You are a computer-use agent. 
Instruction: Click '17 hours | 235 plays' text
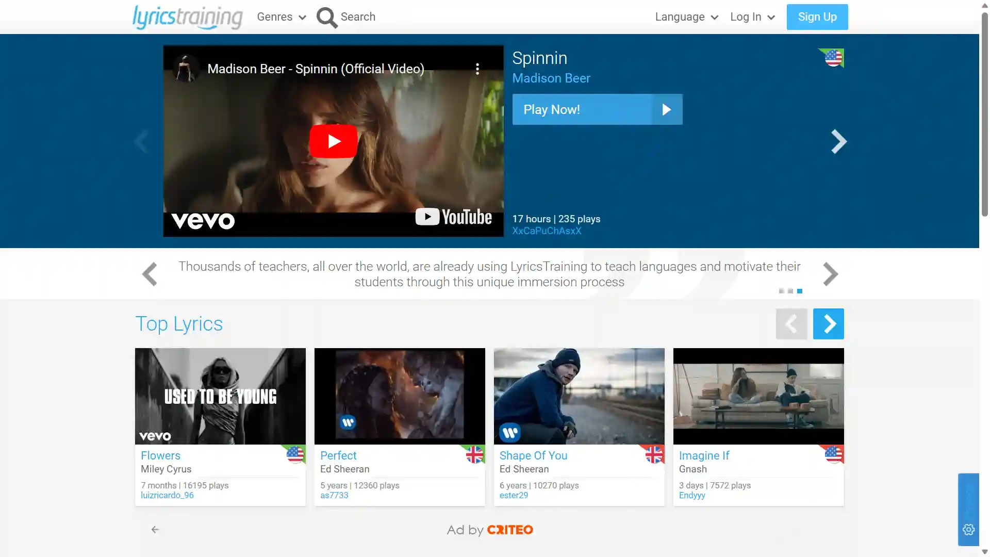click(556, 219)
